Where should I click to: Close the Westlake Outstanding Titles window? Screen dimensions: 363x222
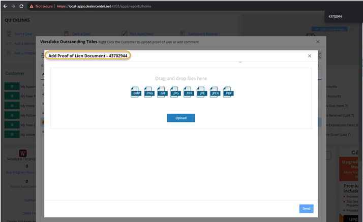318,42
